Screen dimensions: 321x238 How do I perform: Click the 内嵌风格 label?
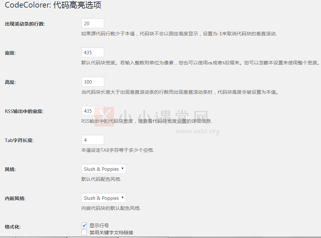pos(15,199)
